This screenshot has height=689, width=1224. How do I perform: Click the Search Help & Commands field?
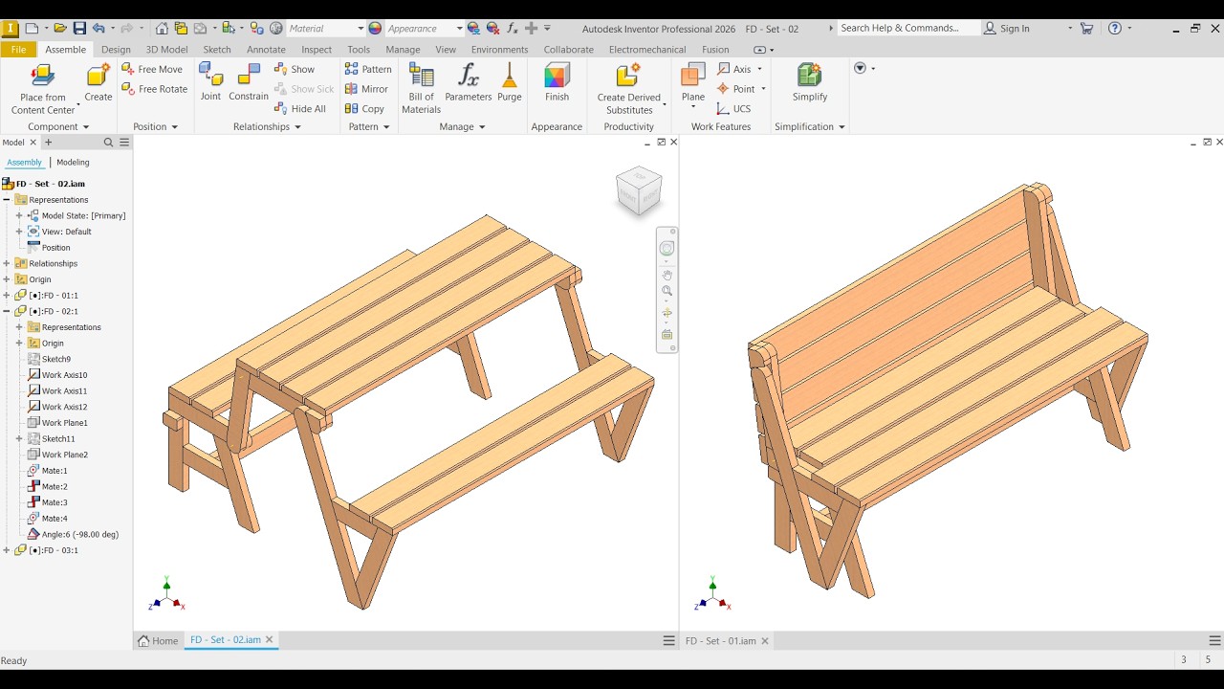[x=907, y=29]
